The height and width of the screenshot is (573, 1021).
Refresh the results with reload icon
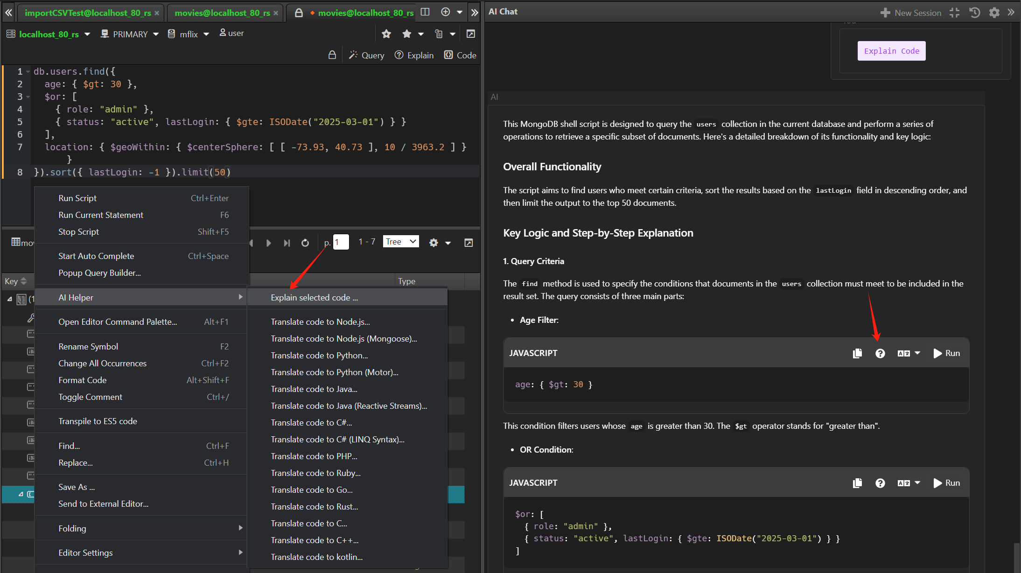tap(305, 243)
